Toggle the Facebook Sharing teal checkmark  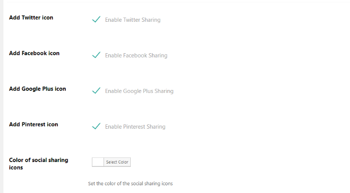point(96,55)
